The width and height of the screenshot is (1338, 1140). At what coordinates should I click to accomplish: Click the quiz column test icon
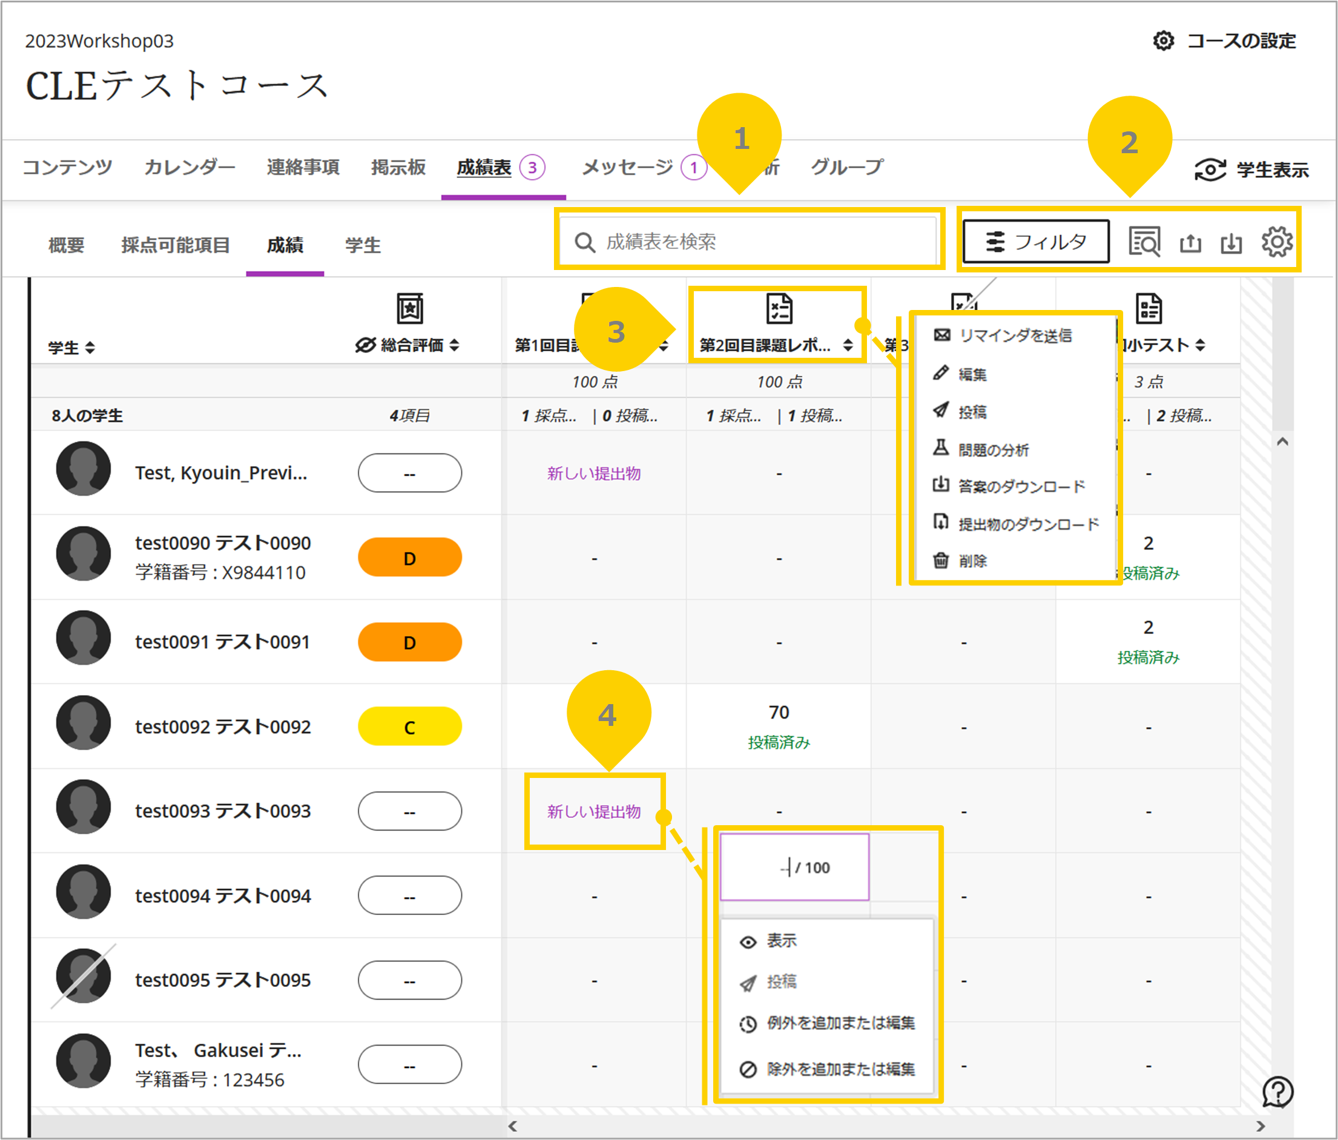[1148, 308]
